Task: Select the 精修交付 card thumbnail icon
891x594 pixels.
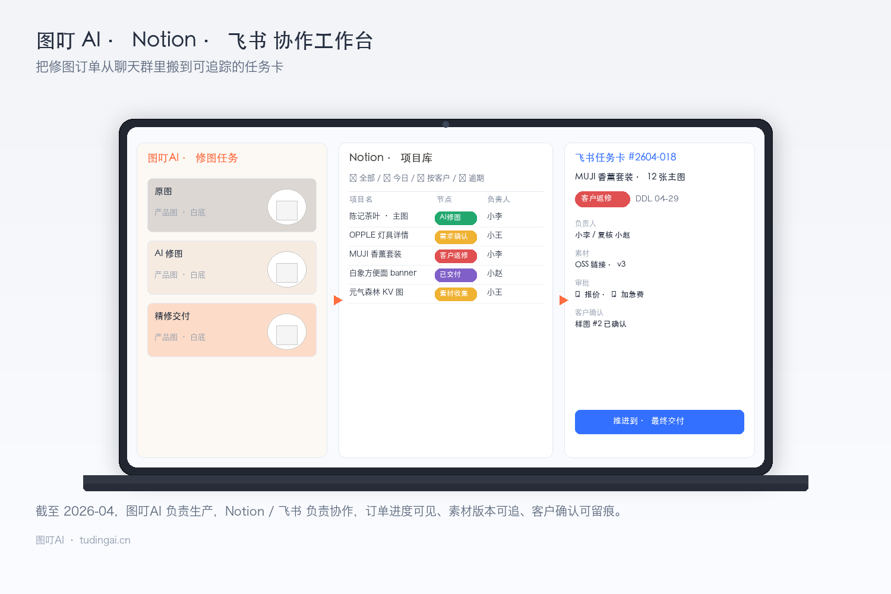Action: point(287,333)
